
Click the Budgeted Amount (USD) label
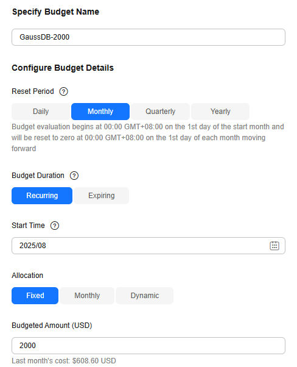tap(52, 326)
